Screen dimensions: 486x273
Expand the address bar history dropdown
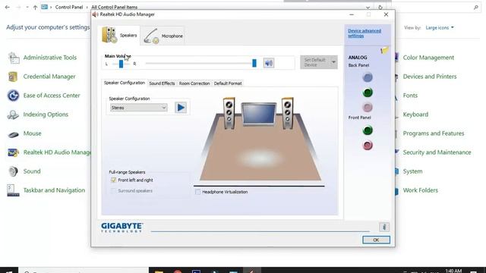tap(368, 7)
